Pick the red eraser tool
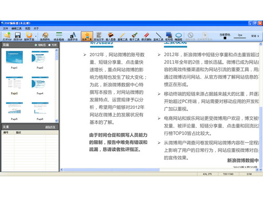Screen dimensions: 263x197 [x=146, y=36]
